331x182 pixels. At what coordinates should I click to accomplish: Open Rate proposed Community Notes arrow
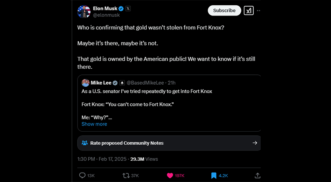point(255,143)
